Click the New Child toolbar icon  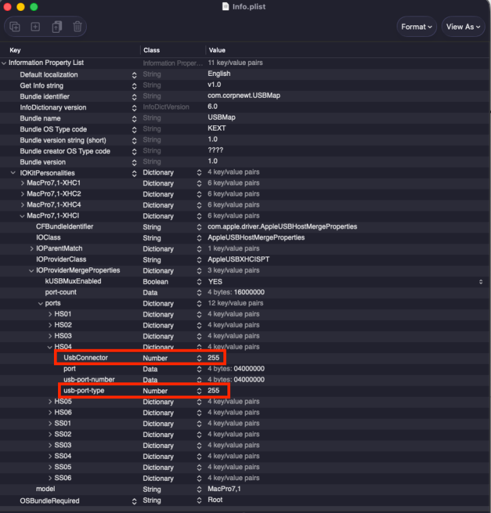(15, 27)
